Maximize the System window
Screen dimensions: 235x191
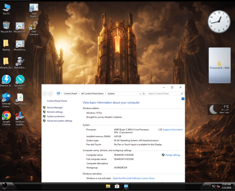[172, 87]
